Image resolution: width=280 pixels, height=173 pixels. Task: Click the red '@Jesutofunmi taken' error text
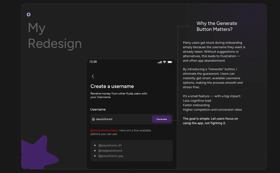point(104,130)
